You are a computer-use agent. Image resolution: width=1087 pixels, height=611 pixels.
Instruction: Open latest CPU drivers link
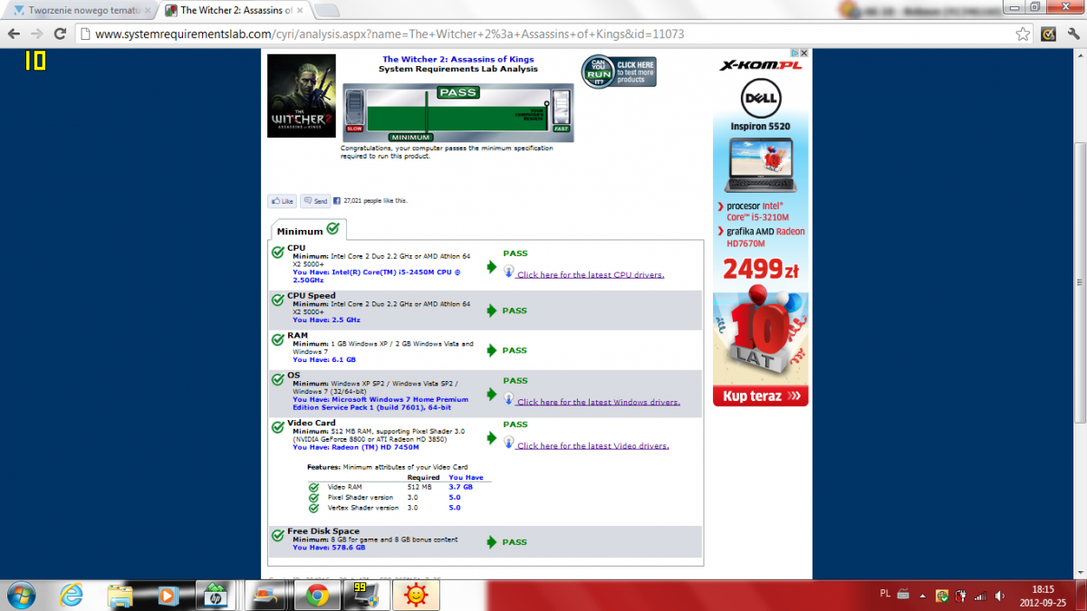tap(591, 274)
